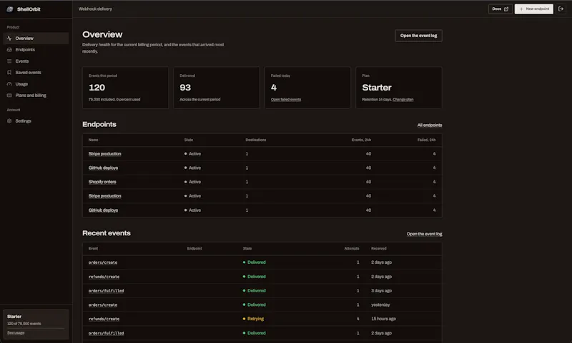Click the Received column header
Screen dimensions: 572x343
(379, 248)
